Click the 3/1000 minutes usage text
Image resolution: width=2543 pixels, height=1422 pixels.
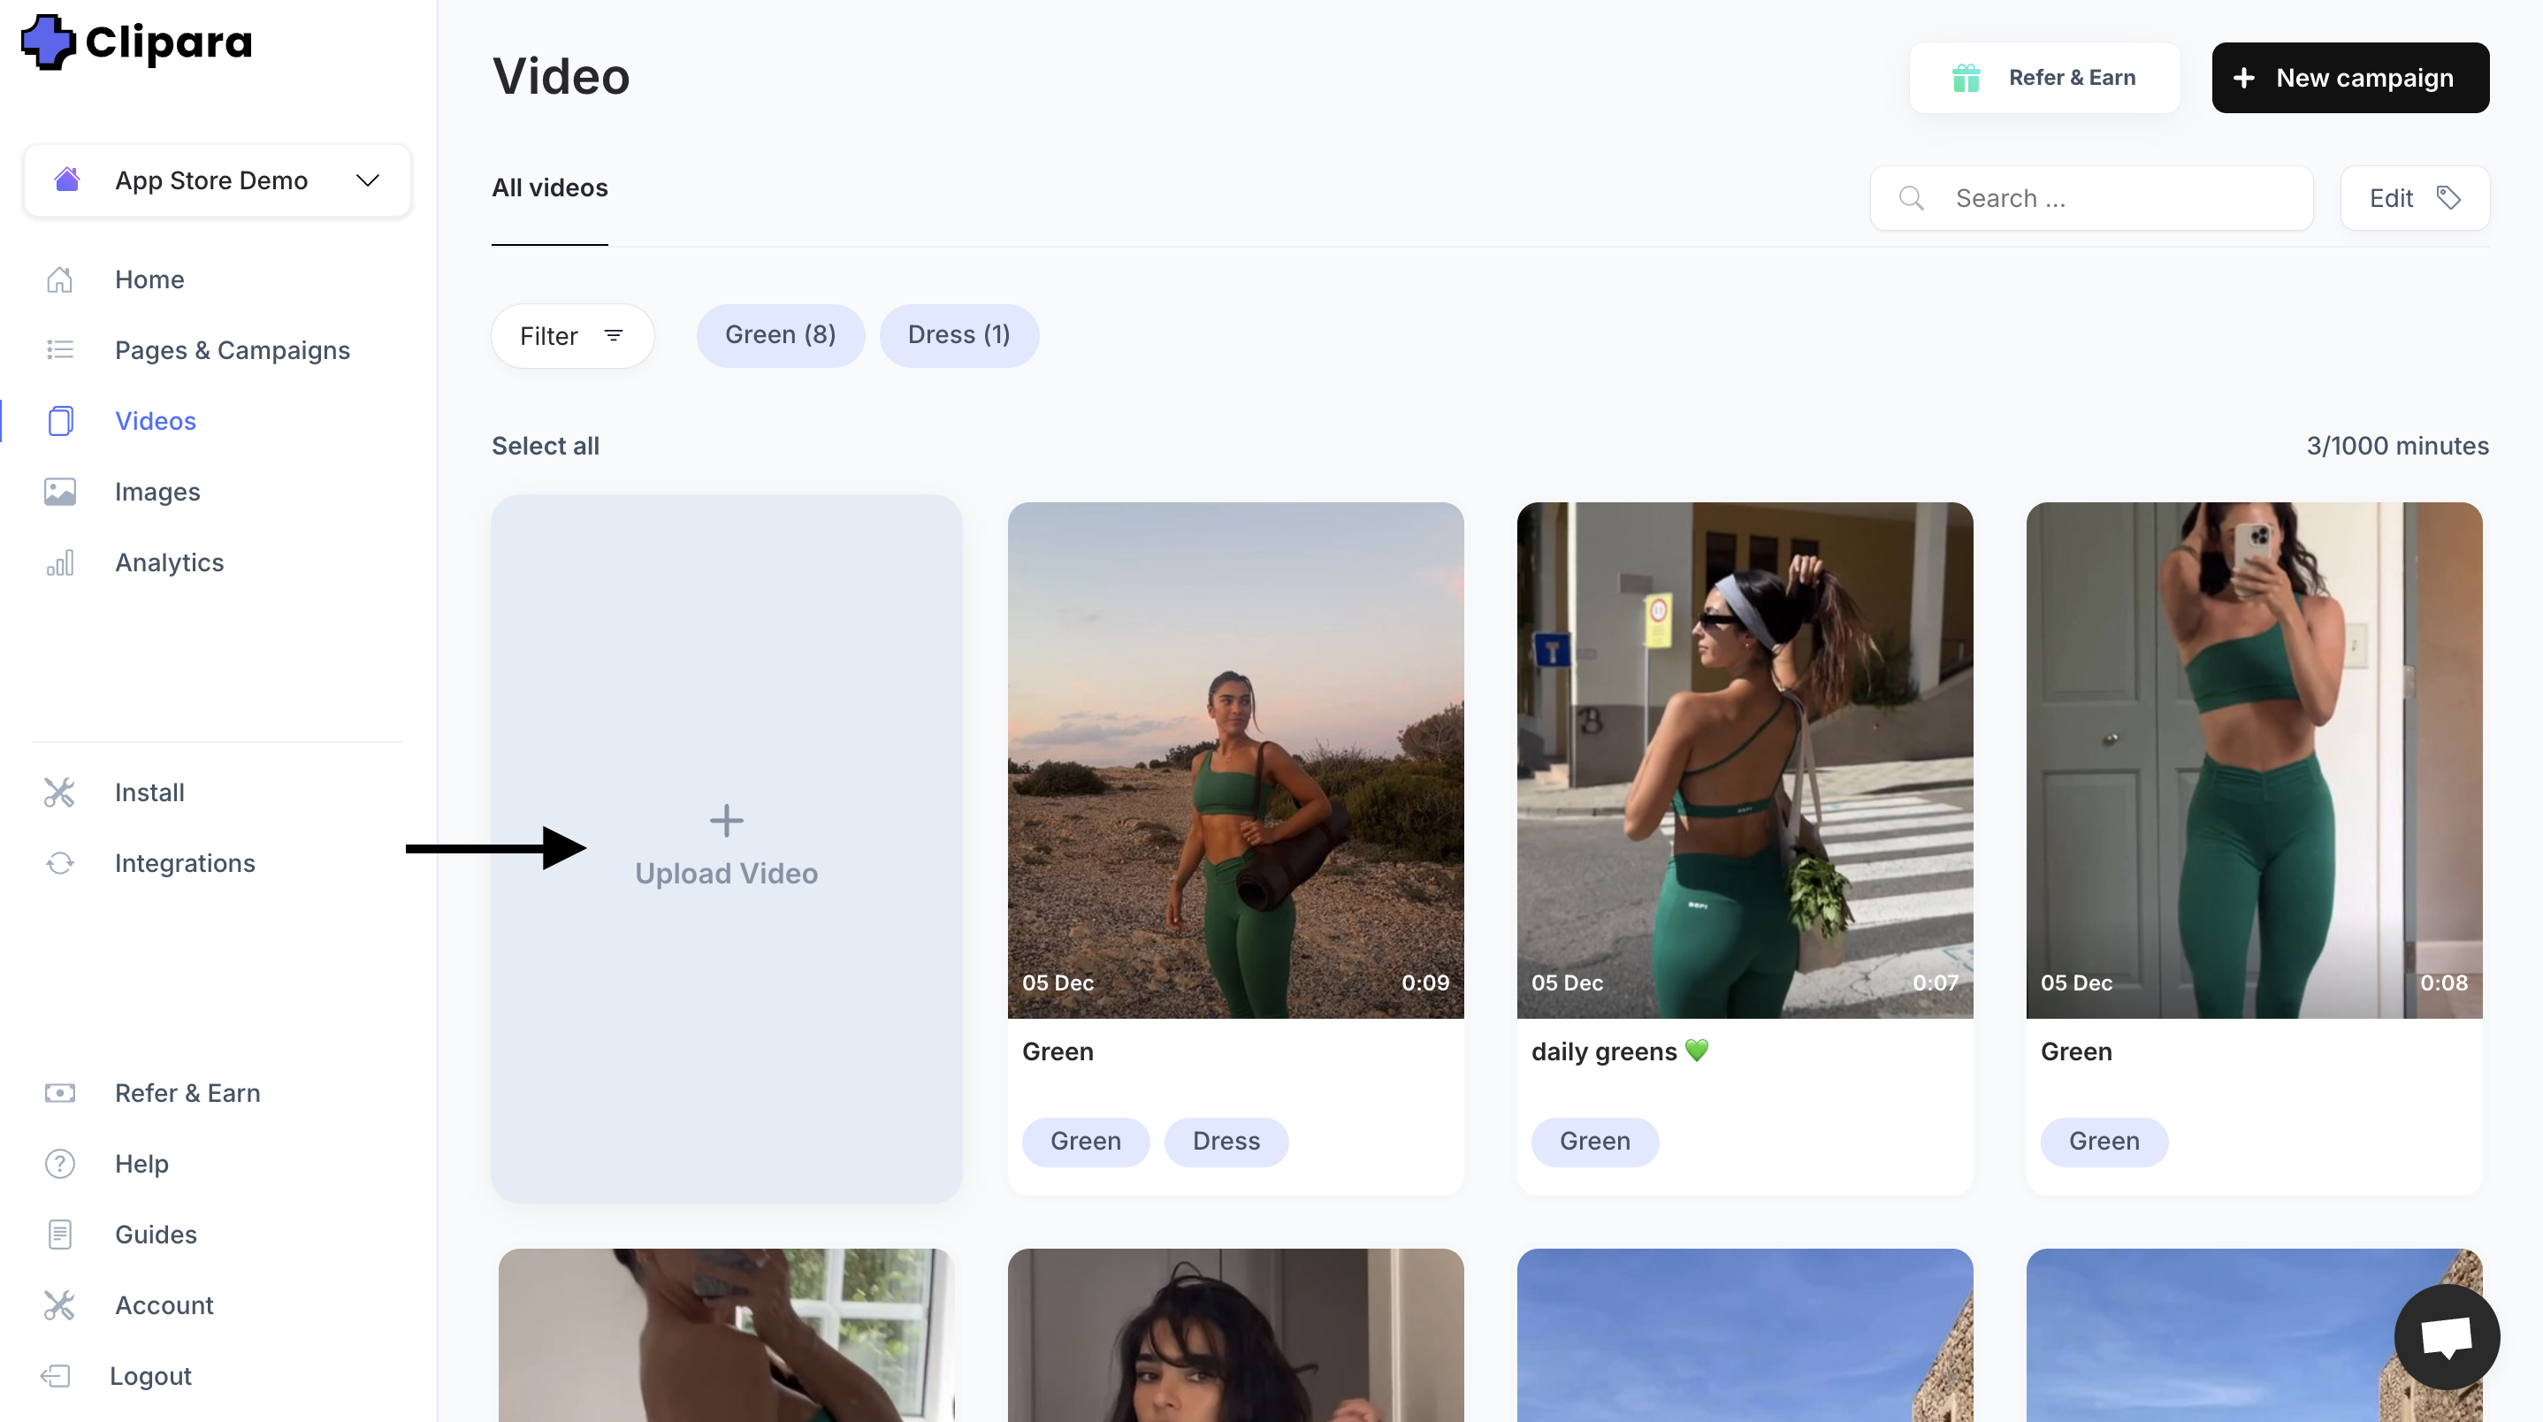(2397, 447)
